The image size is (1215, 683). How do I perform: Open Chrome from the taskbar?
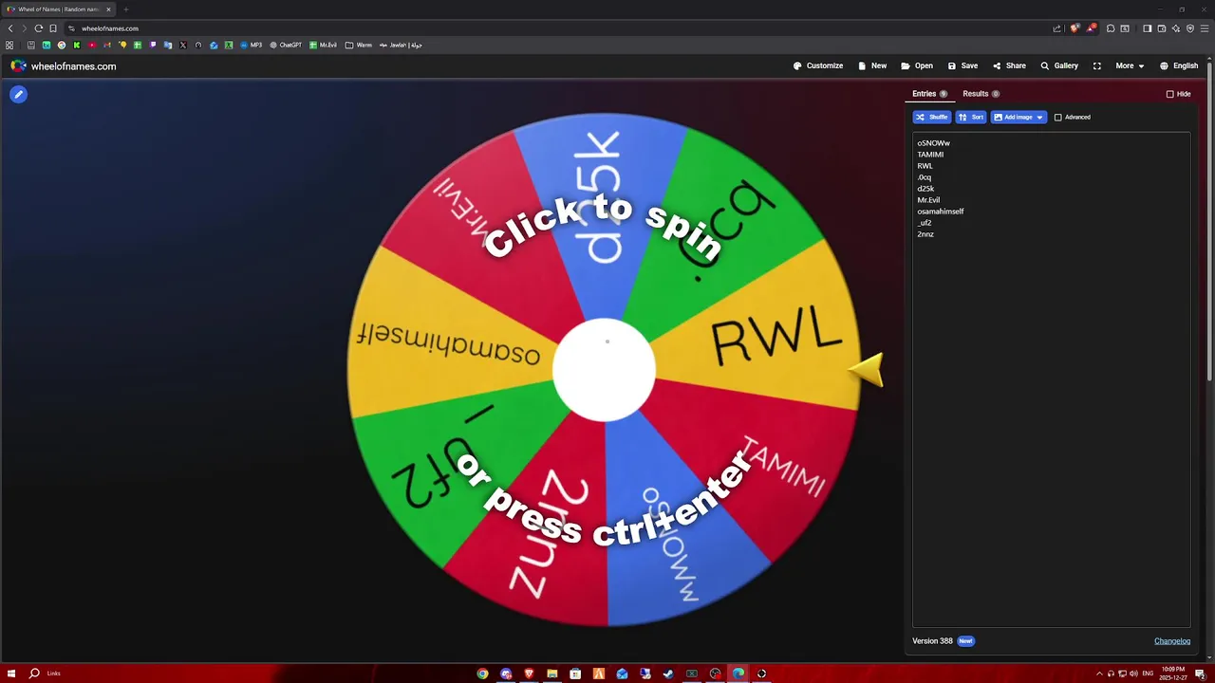(x=482, y=674)
